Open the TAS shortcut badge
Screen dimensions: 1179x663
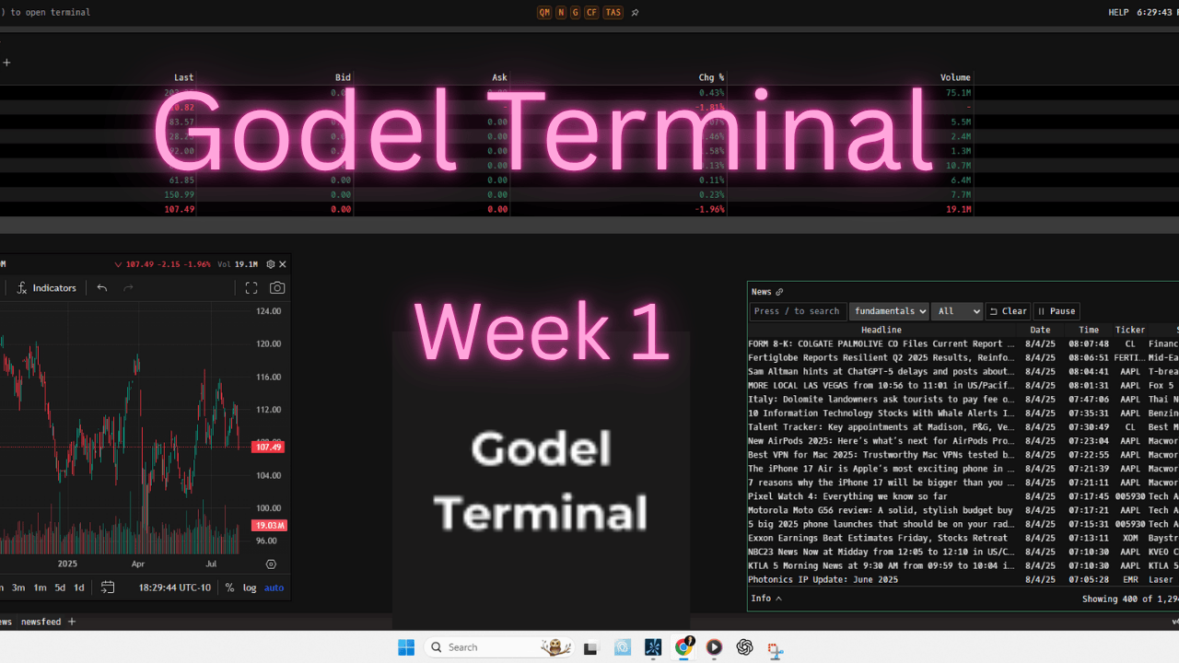tap(613, 13)
